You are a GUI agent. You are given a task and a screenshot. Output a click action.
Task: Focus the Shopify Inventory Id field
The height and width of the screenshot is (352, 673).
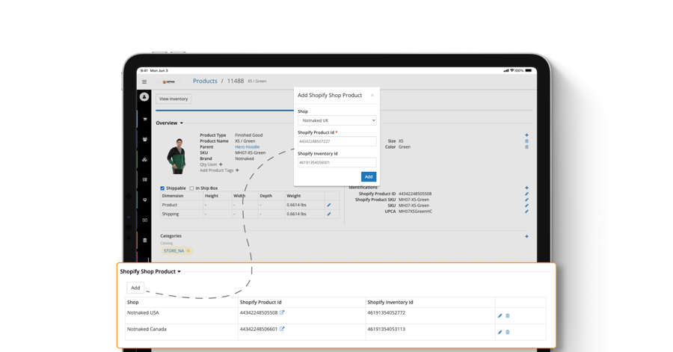click(x=336, y=162)
